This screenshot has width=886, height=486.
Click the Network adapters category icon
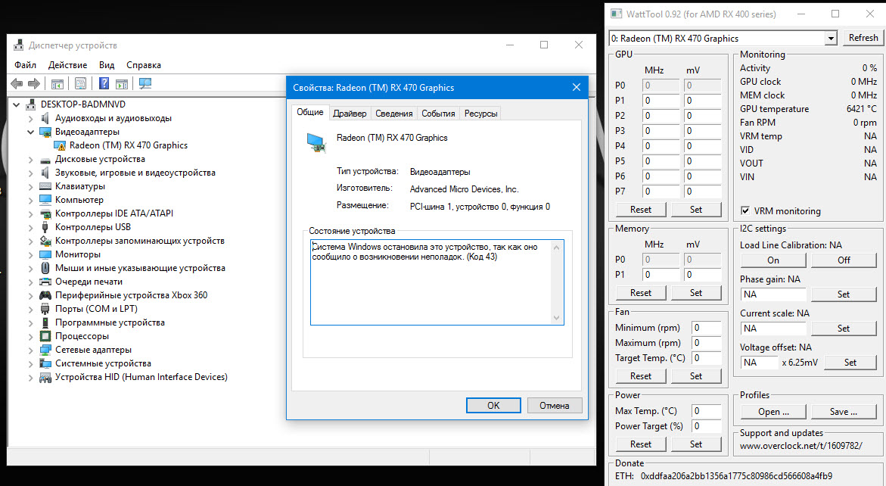tap(45, 350)
